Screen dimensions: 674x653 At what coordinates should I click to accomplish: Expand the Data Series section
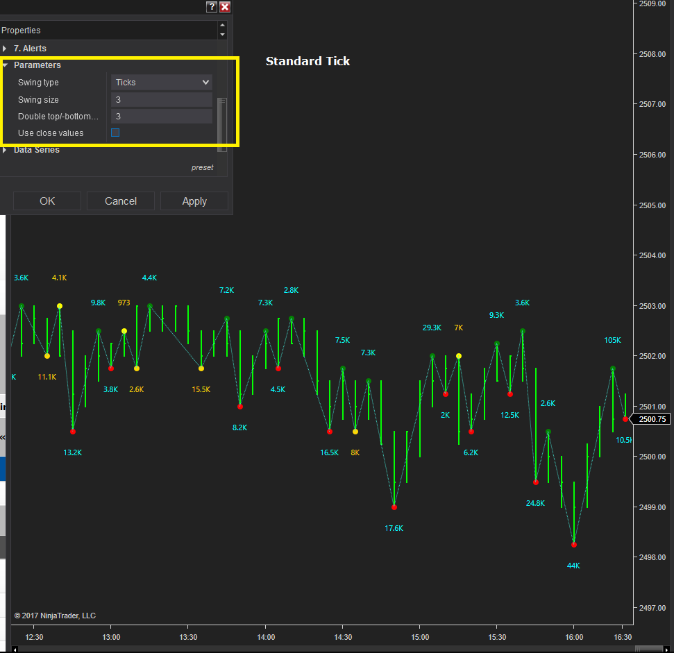[4, 150]
